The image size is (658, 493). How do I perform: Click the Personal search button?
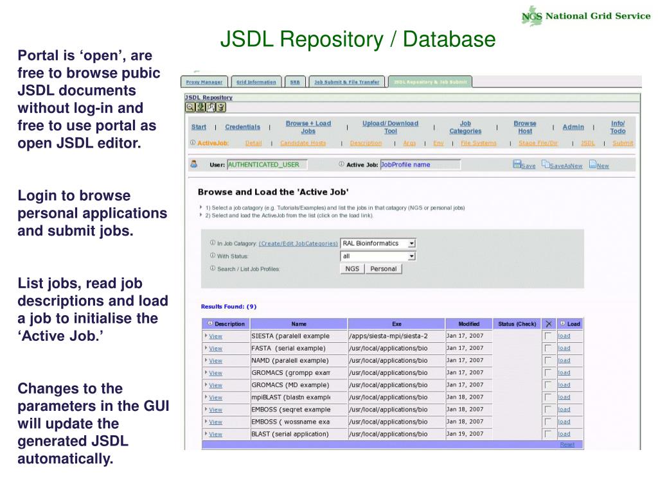(383, 269)
